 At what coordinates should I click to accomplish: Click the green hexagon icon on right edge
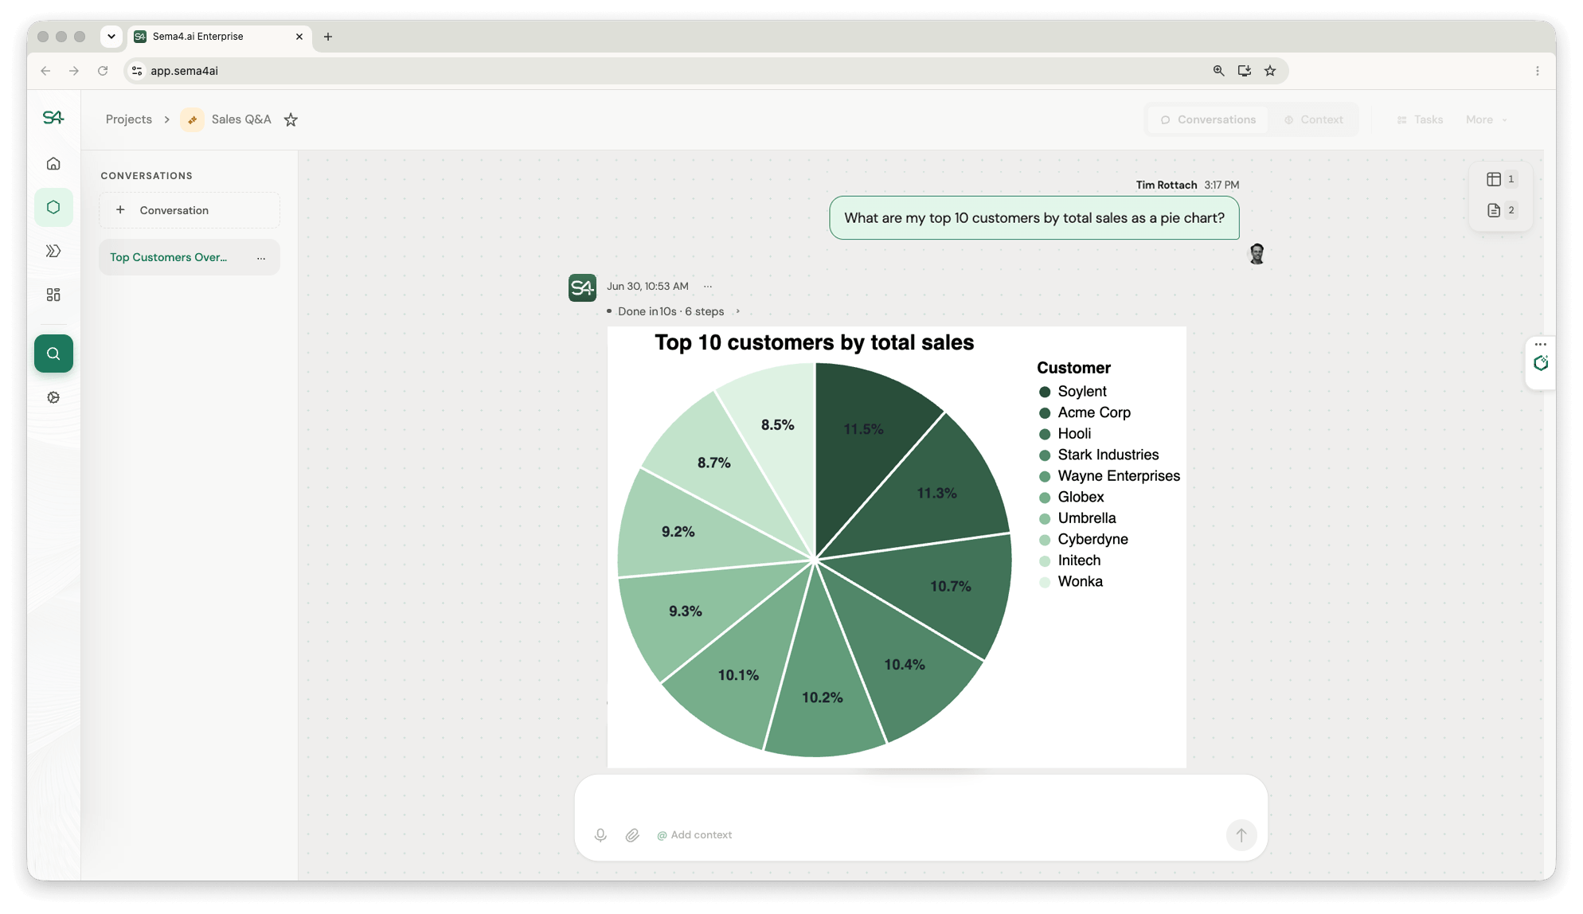point(1541,364)
